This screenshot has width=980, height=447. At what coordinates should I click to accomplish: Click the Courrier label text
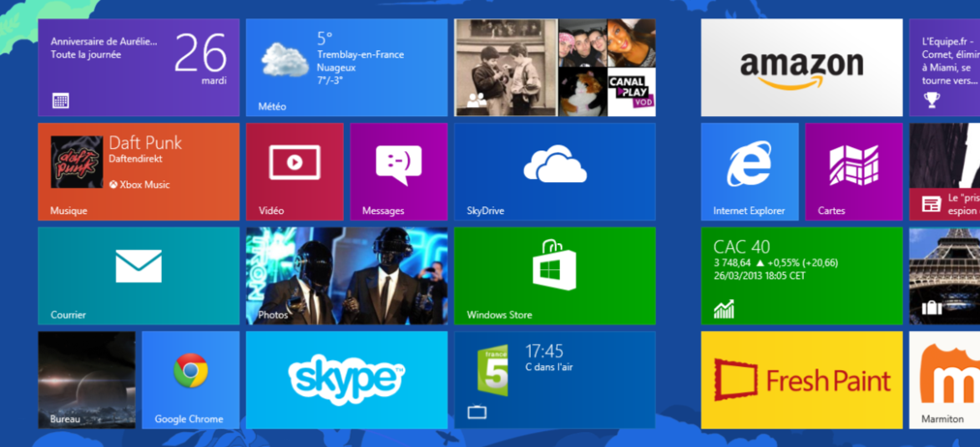point(68,315)
